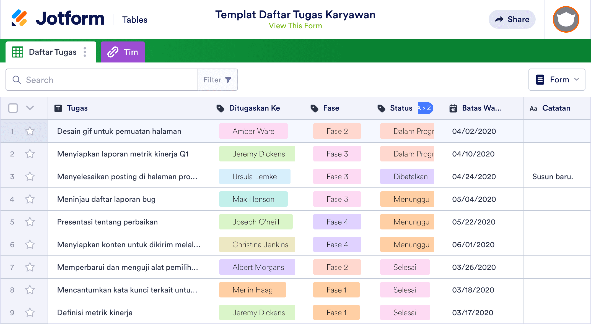The width and height of the screenshot is (591, 324).
Task: Open the Tables app icon
Action: pyautogui.click(x=135, y=19)
